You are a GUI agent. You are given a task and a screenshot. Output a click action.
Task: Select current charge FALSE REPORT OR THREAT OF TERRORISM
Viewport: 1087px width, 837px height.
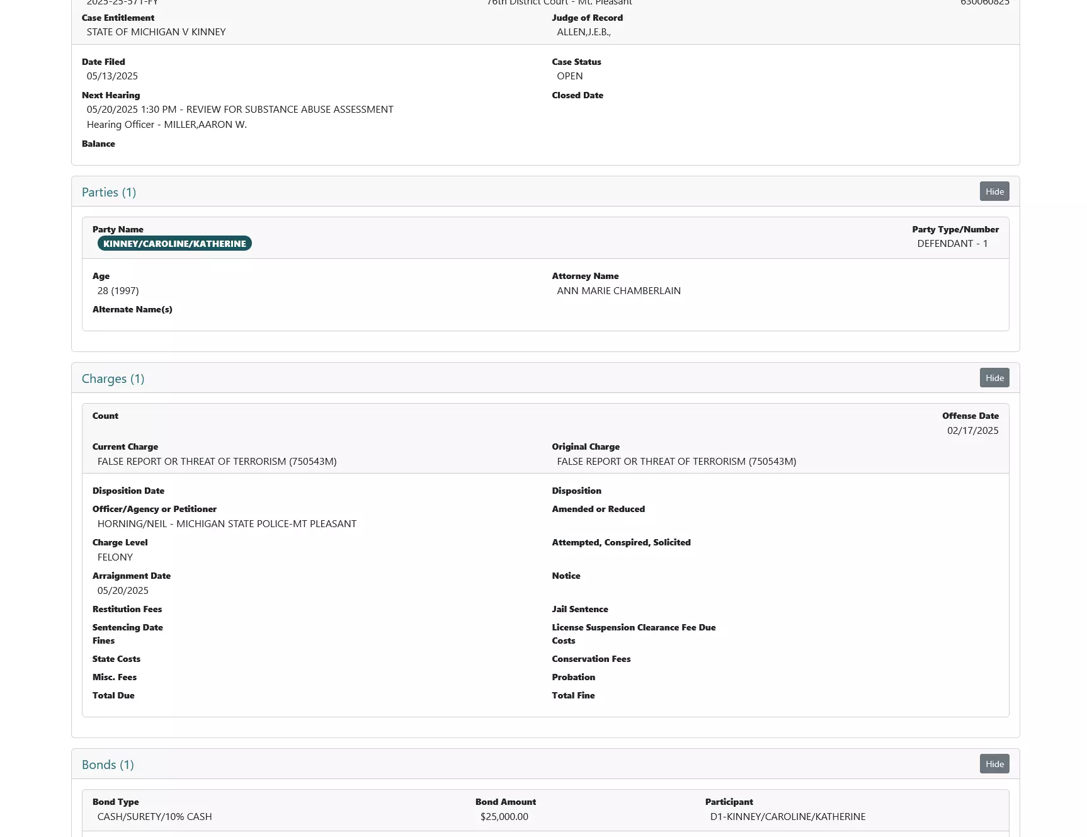[217, 462]
